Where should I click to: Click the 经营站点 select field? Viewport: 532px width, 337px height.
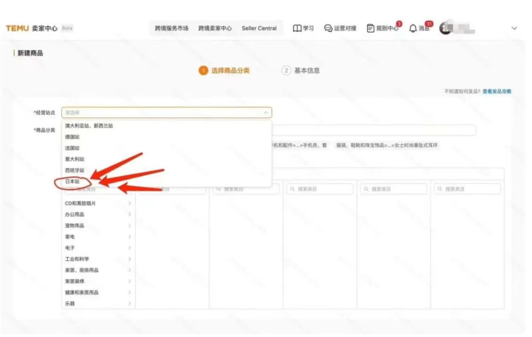(x=167, y=113)
